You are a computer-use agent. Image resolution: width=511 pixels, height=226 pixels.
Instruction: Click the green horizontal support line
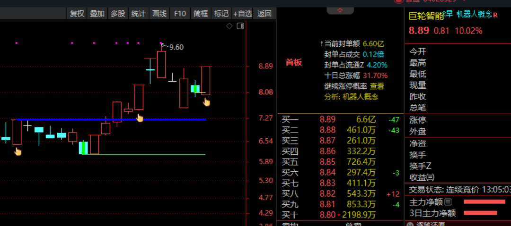[143, 154]
